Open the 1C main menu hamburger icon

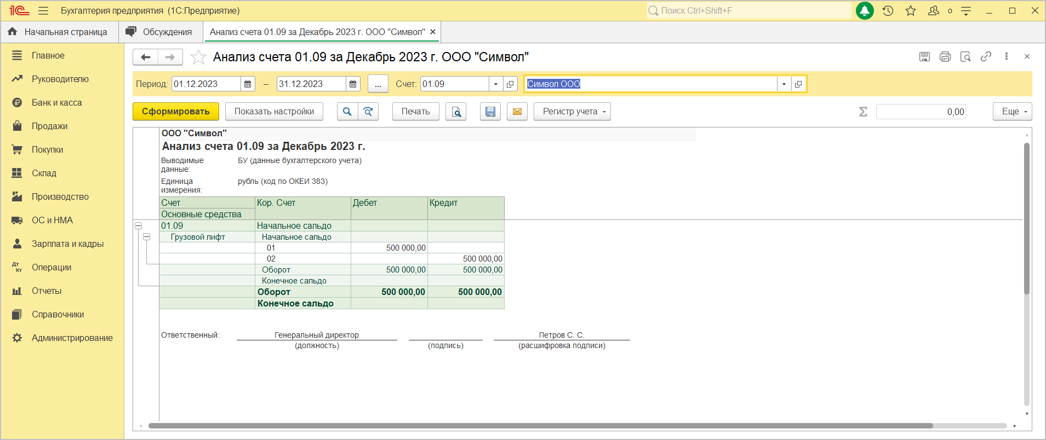tap(43, 10)
